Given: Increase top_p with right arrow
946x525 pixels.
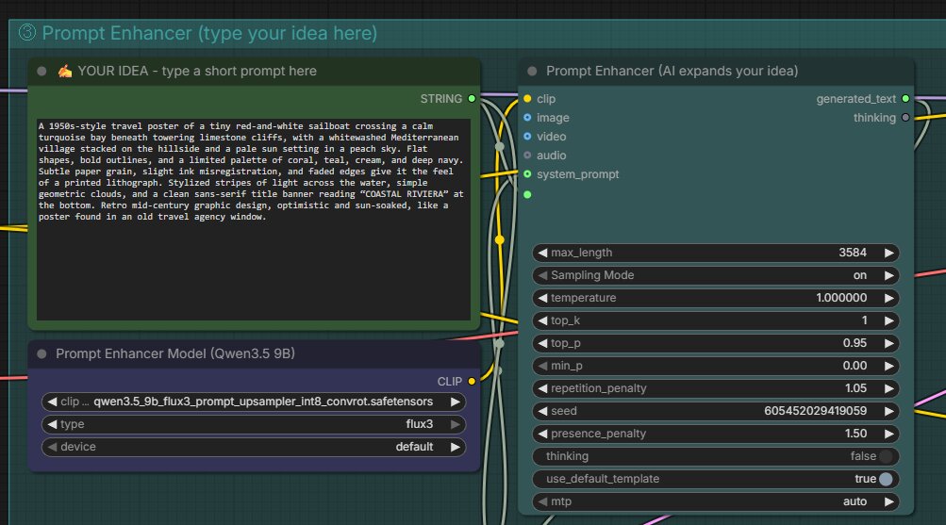Looking at the screenshot, I should [x=888, y=343].
